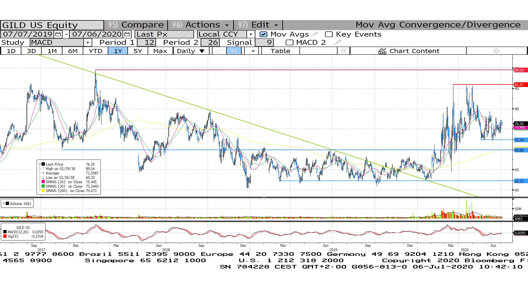This screenshot has height=282, width=528.
Task: Click the 72.30 blue level axis label
Action: click(520, 140)
